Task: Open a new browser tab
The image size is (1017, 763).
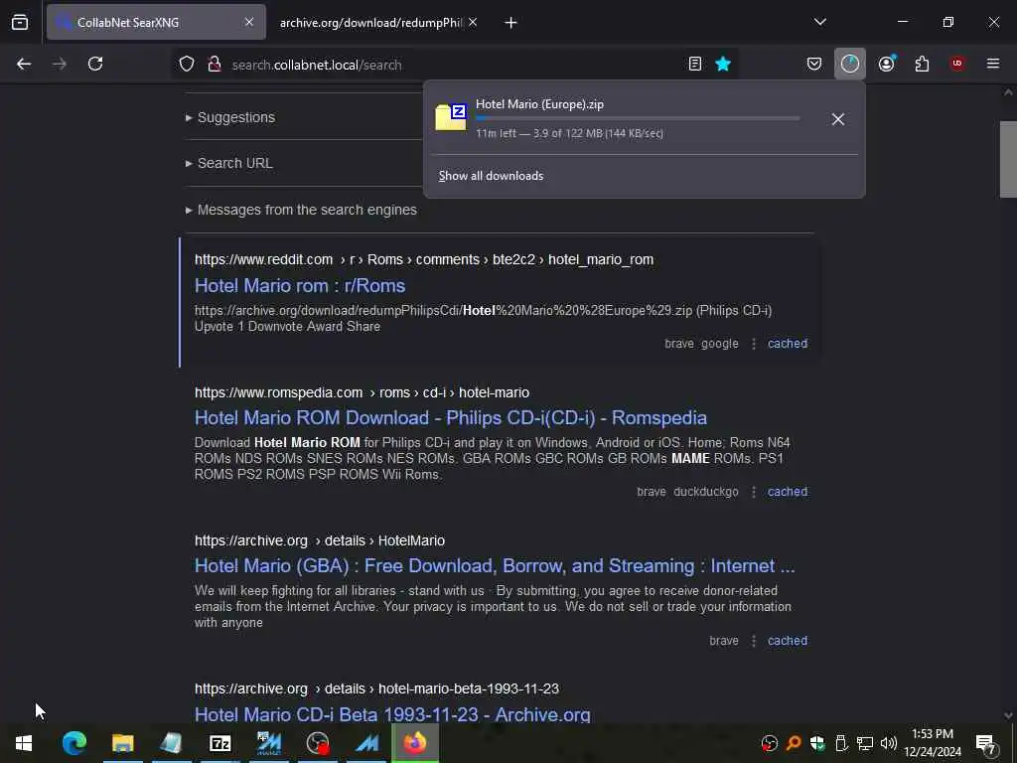Action: (510, 23)
